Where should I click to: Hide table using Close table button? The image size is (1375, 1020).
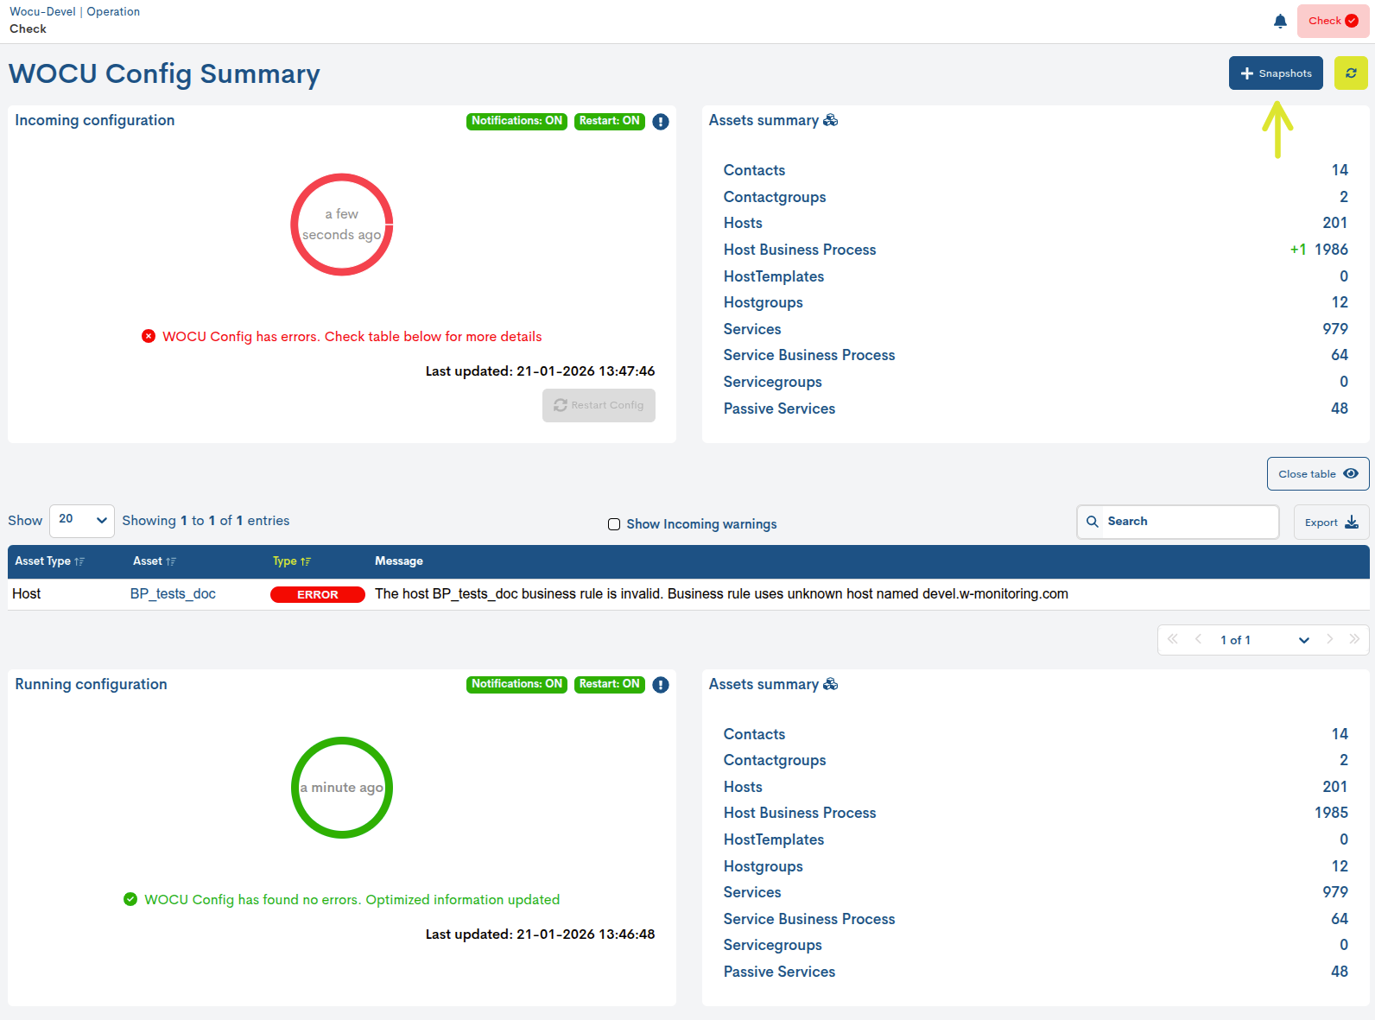click(x=1317, y=474)
